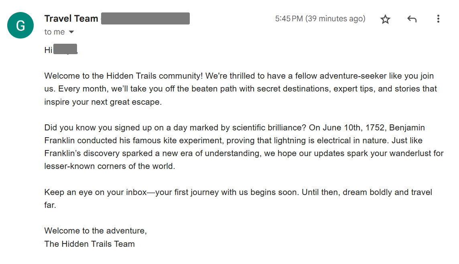This screenshot has height=264, width=459.
Task: Click 'Keep an eye on your inbox' sentence
Action: pos(95,192)
